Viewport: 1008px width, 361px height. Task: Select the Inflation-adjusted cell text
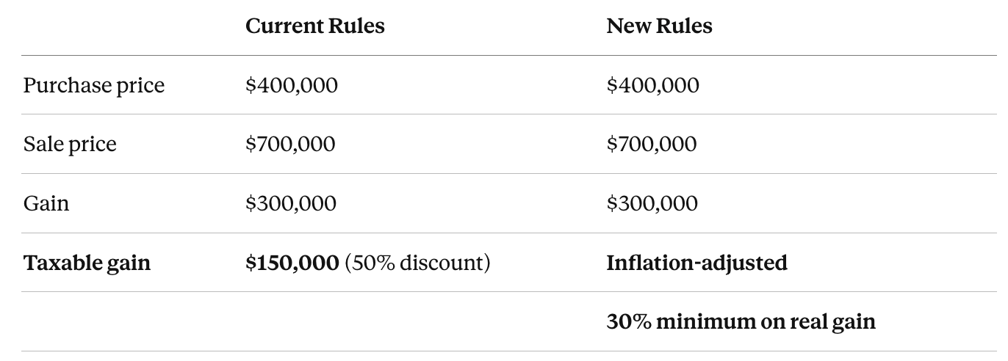pyautogui.click(x=696, y=263)
